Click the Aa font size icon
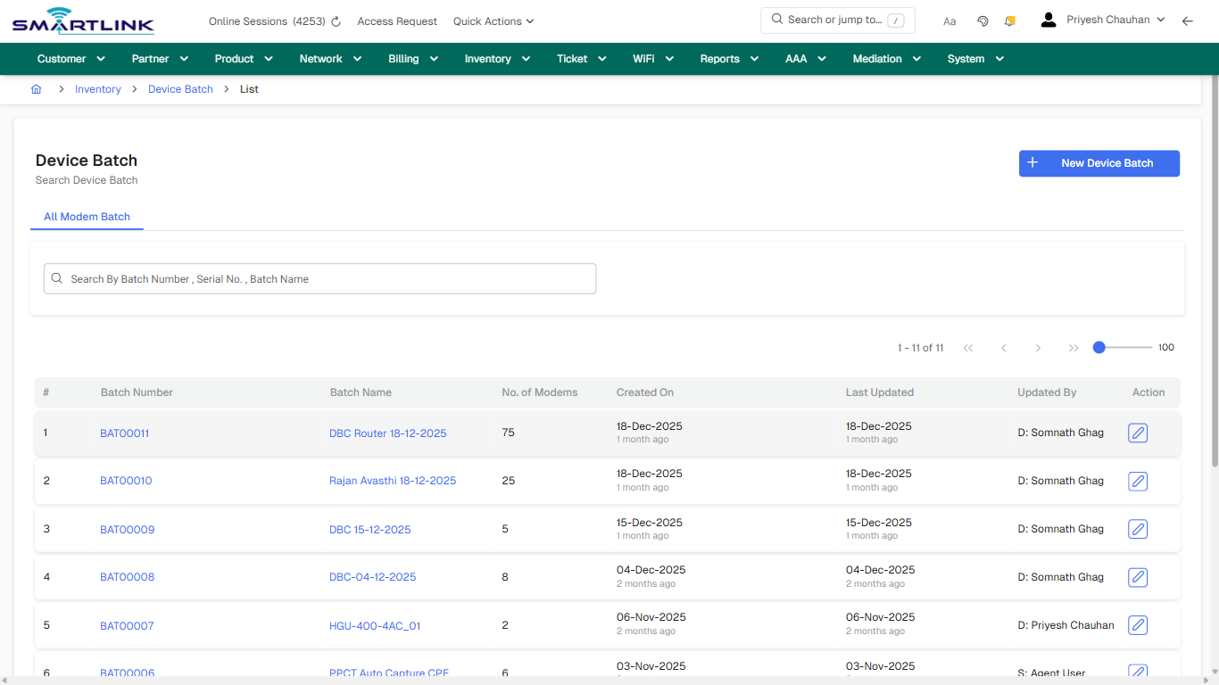The height and width of the screenshot is (685, 1219). [949, 21]
